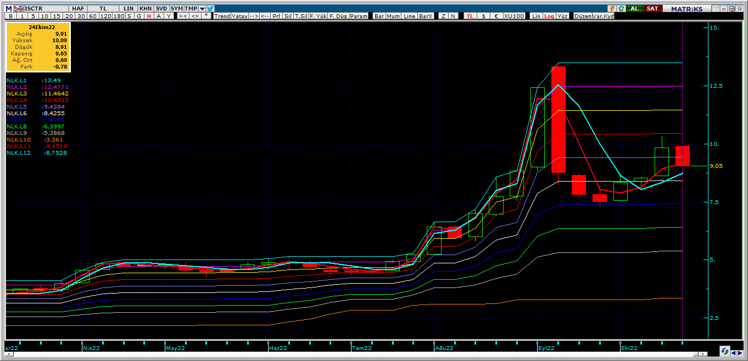The height and width of the screenshot is (361, 748).
Task: Select the Prl parallel line tool
Action: tap(276, 16)
